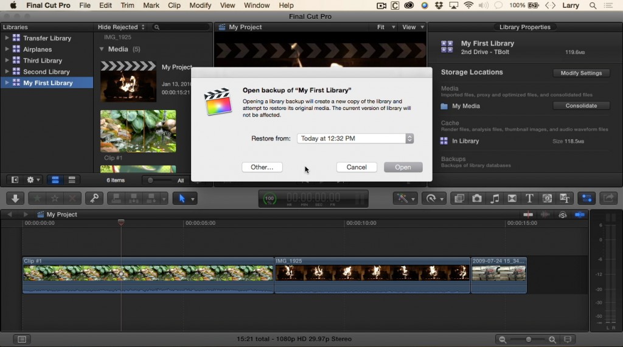
Task: Click the insert clip edit button
Action: pyautogui.click(x=133, y=198)
